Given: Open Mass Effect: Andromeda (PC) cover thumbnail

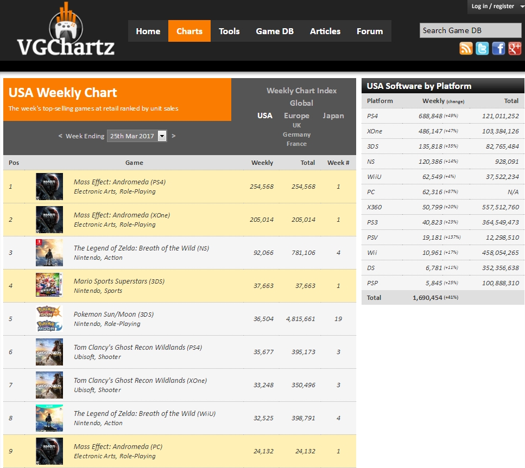Looking at the screenshot, I should tap(49, 451).
